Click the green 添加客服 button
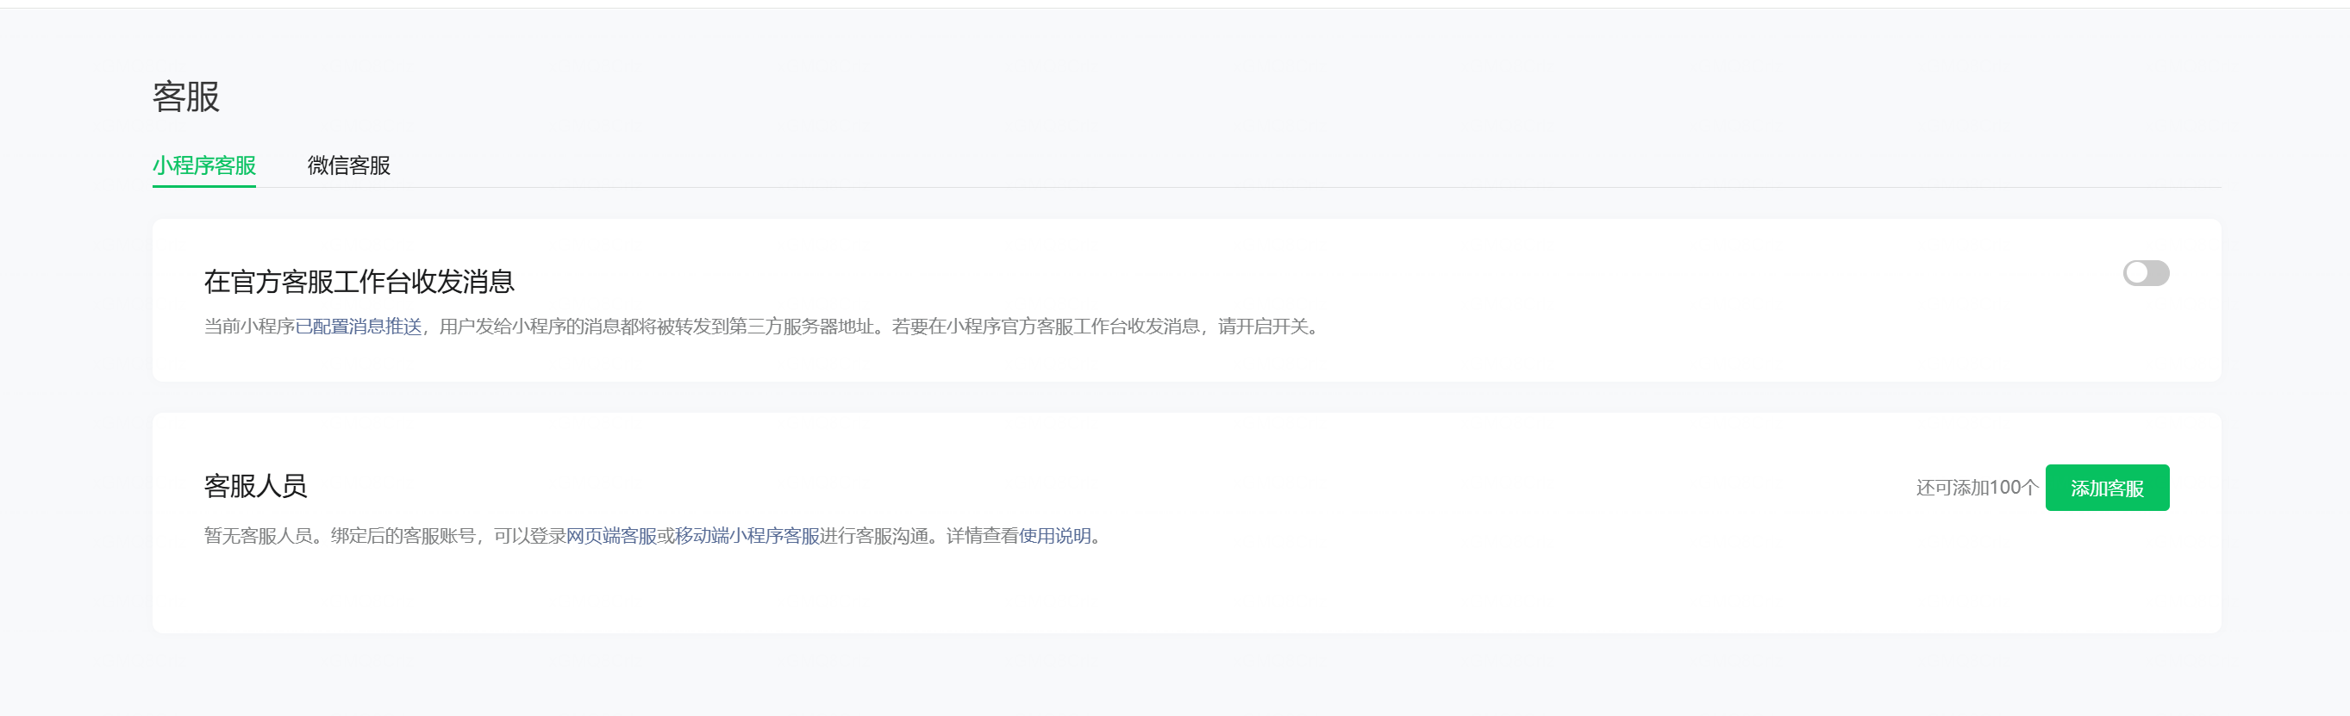Image resolution: width=2350 pixels, height=716 pixels. coord(2106,488)
